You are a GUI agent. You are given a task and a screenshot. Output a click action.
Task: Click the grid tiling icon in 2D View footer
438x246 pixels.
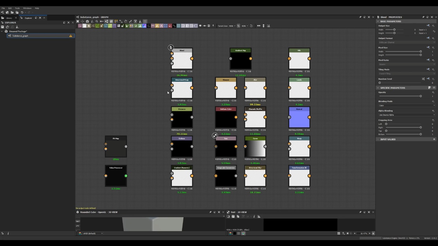pos(339,233)
